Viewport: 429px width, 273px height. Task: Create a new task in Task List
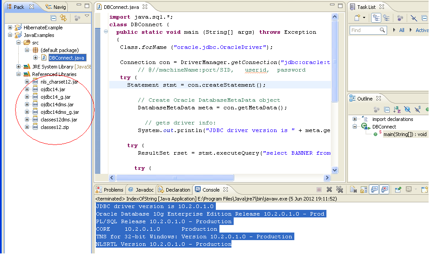pyautogui.click(x=357, y=18)
